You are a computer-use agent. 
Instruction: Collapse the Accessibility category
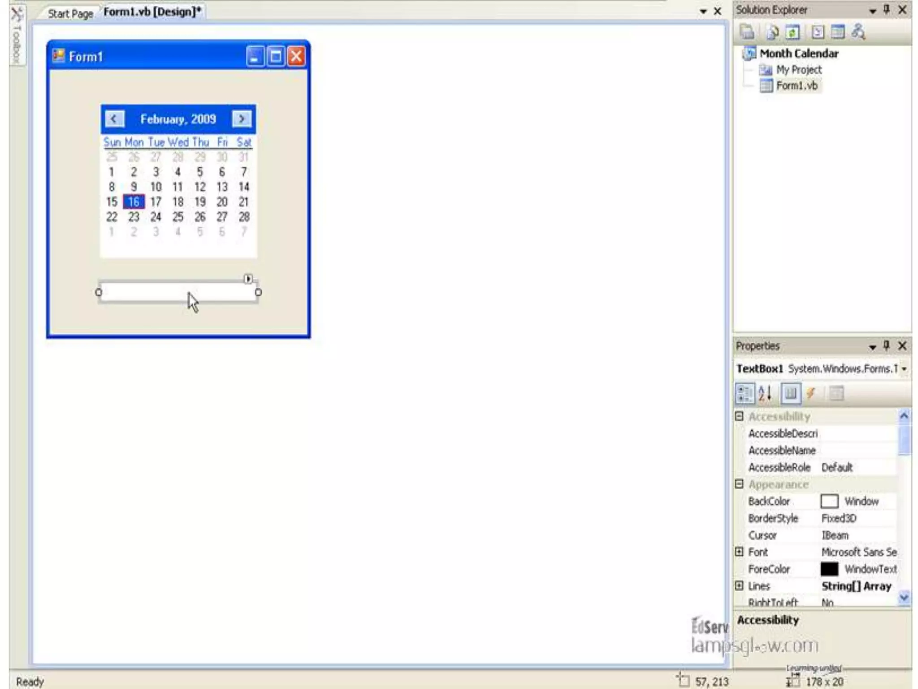[x=739, y=416]
